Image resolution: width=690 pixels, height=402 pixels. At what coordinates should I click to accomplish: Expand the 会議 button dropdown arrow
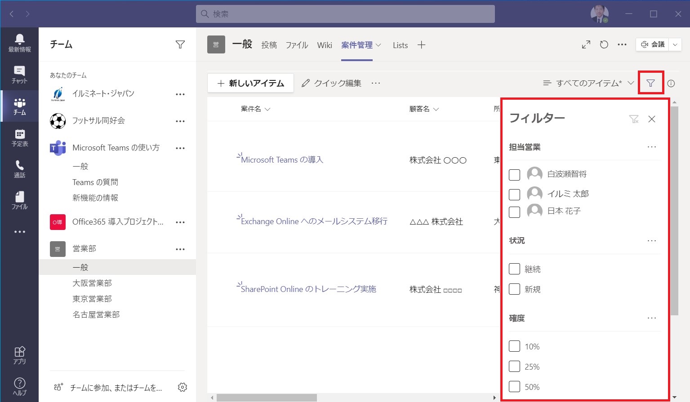(x=675, y=44)
